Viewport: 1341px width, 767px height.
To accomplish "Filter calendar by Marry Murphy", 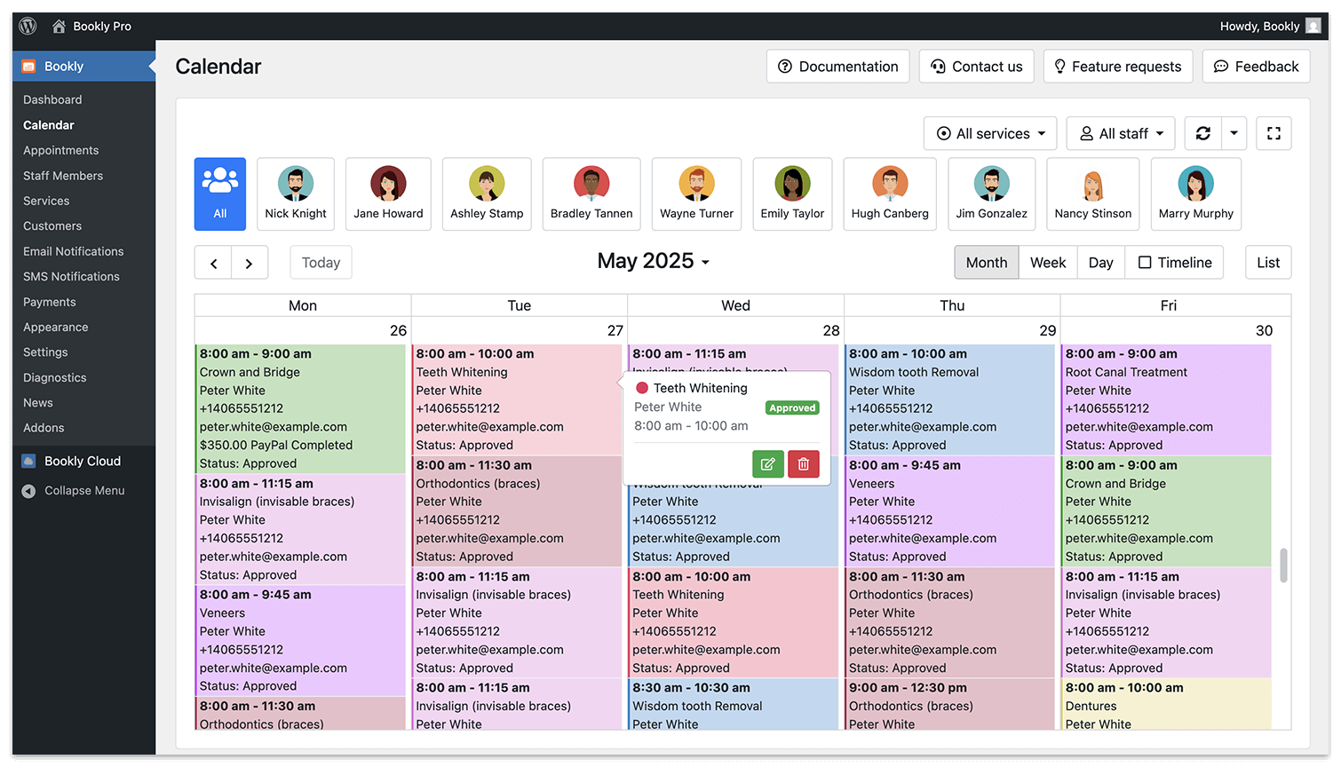I will [x=1196, y=194].
